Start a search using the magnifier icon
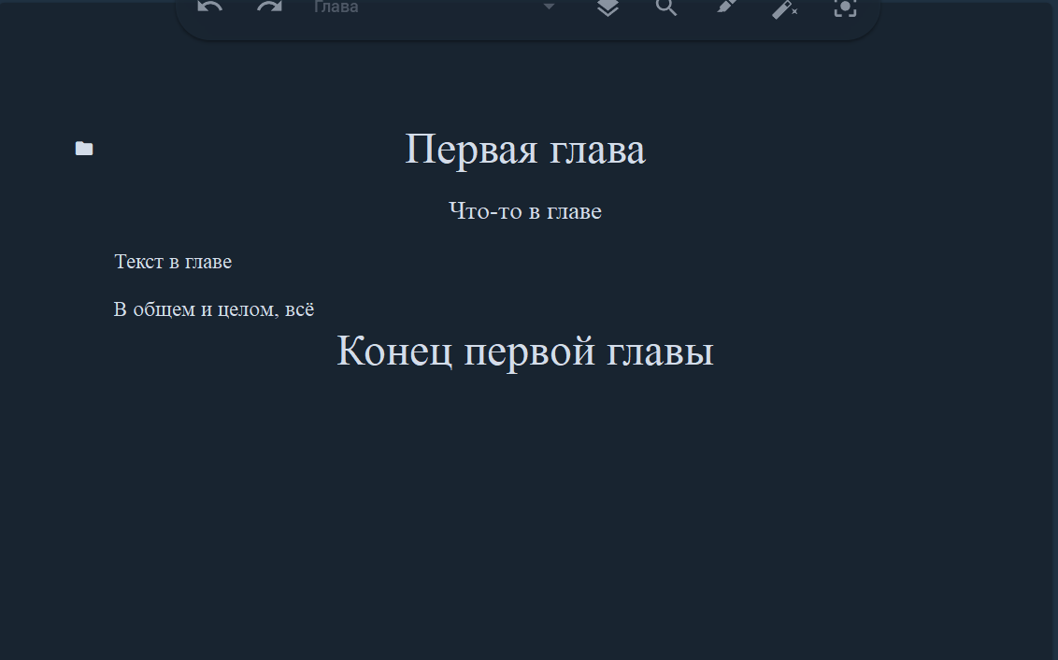This screenshot has width=1058, height=660. (666, 8)
